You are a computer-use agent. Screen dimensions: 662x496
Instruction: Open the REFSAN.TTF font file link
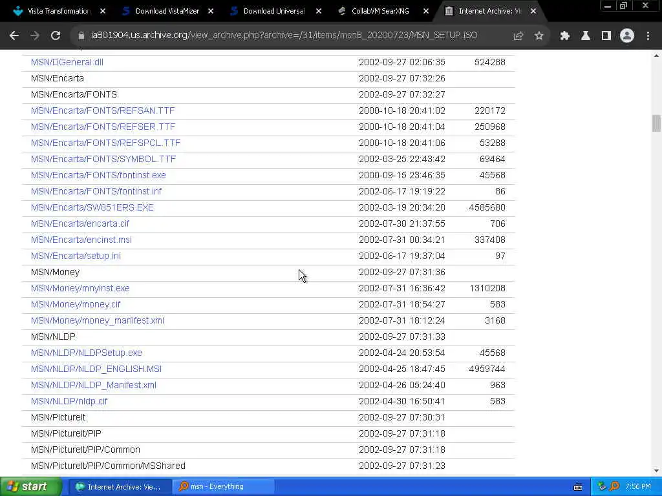click(103, 110)
